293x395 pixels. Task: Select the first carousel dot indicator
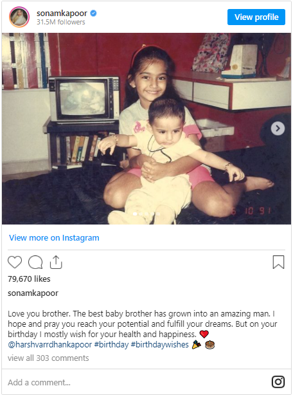(135, 214)
